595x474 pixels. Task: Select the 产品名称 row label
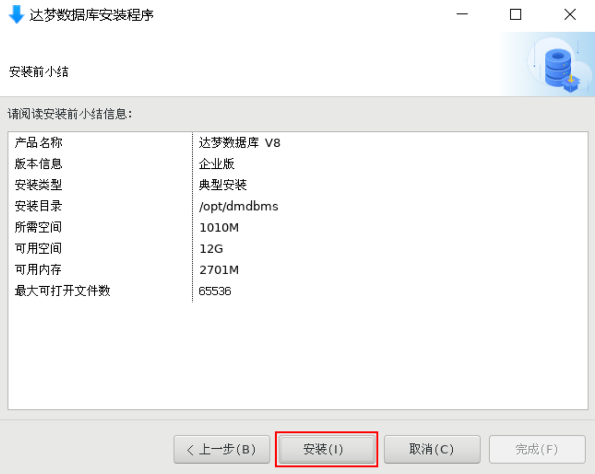pos(38,143)
